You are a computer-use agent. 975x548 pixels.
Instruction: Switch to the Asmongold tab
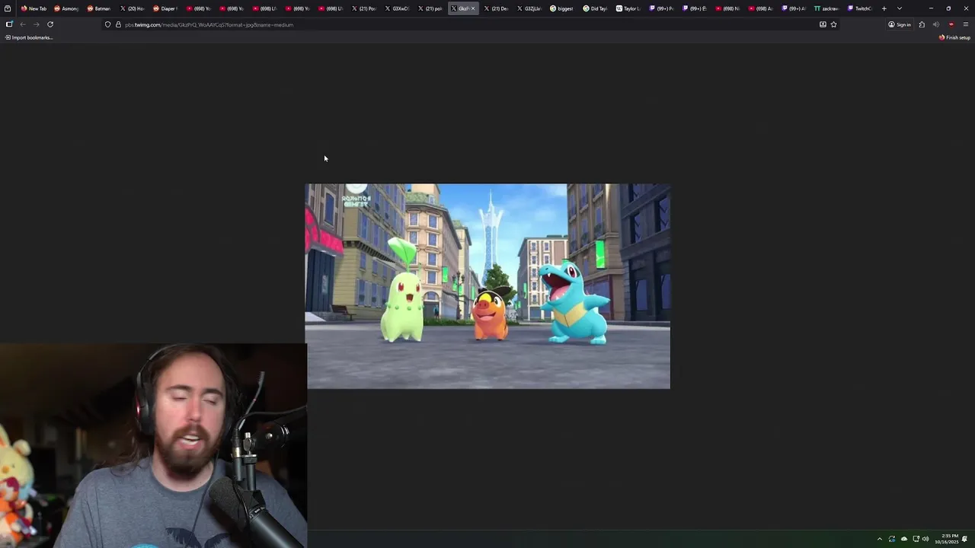(x=67, y=8)
